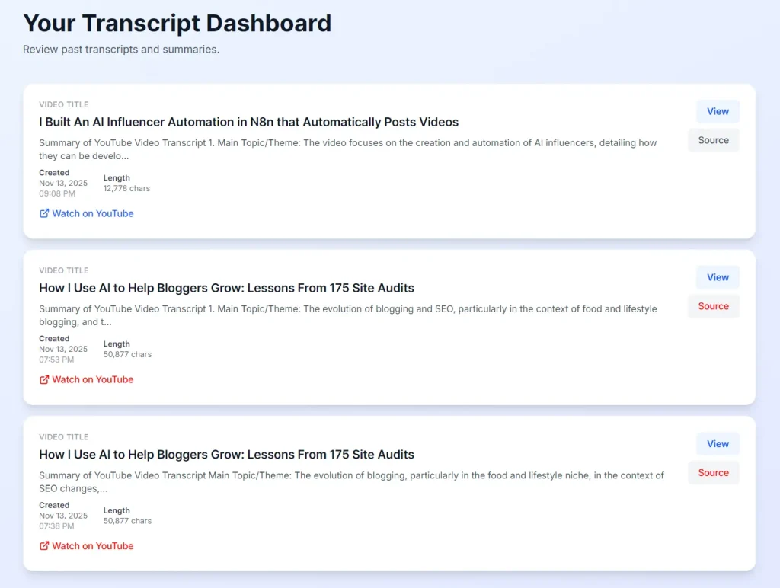The image size is (780, 588).
Task: Check Source of the AI Influencer video
Action: (x=713, y=139)
